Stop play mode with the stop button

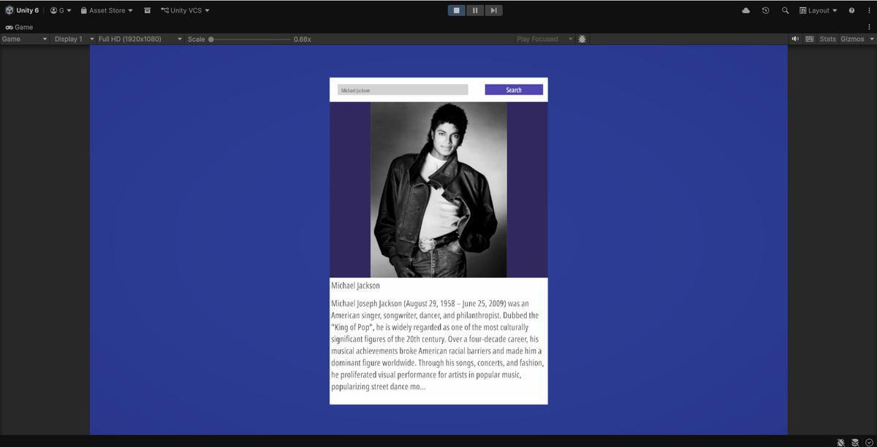click(x=457, y=10)
